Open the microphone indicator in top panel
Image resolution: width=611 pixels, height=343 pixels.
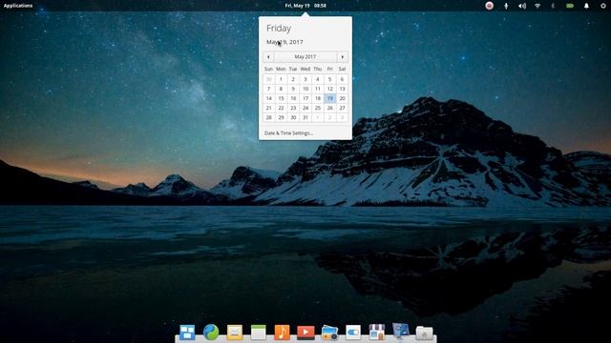[x=506, y=6]
